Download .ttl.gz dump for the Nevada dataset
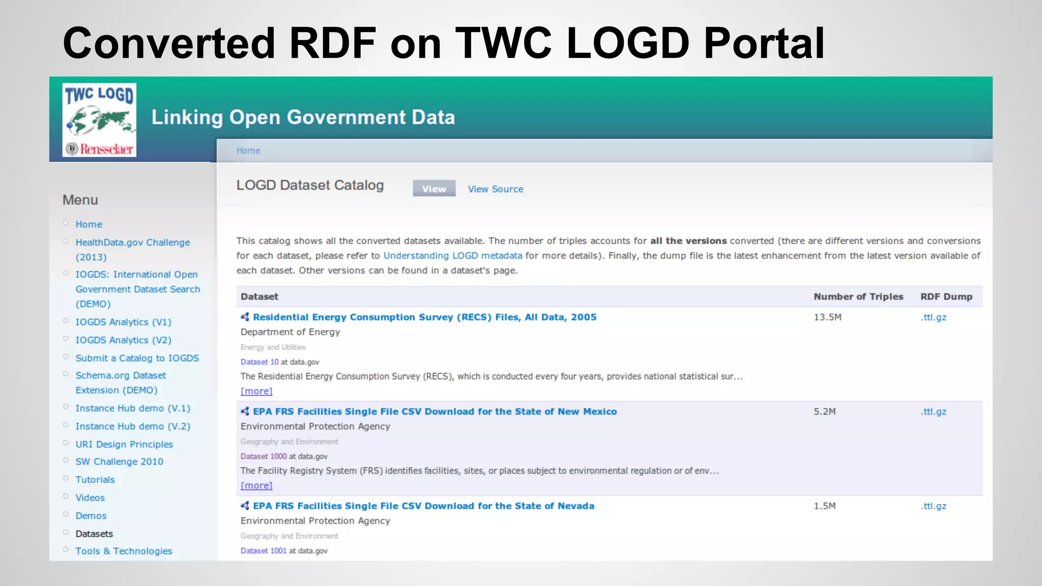This screenshot has height=586, width=1042. (934, 506)
